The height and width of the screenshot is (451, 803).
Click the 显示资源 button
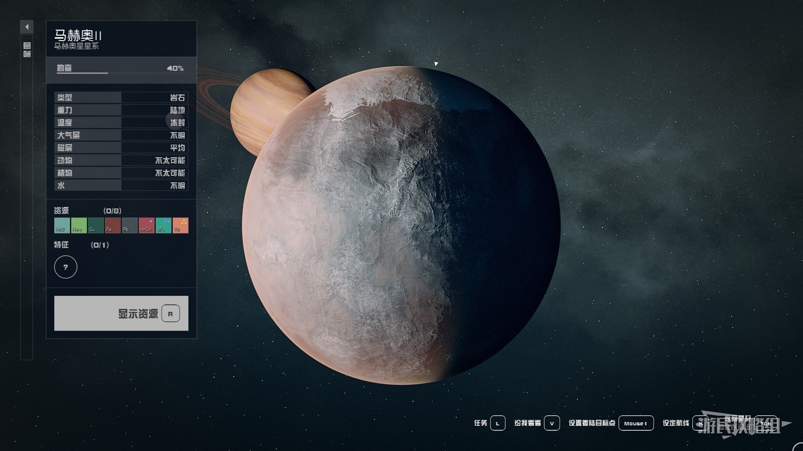pos(121,313)
